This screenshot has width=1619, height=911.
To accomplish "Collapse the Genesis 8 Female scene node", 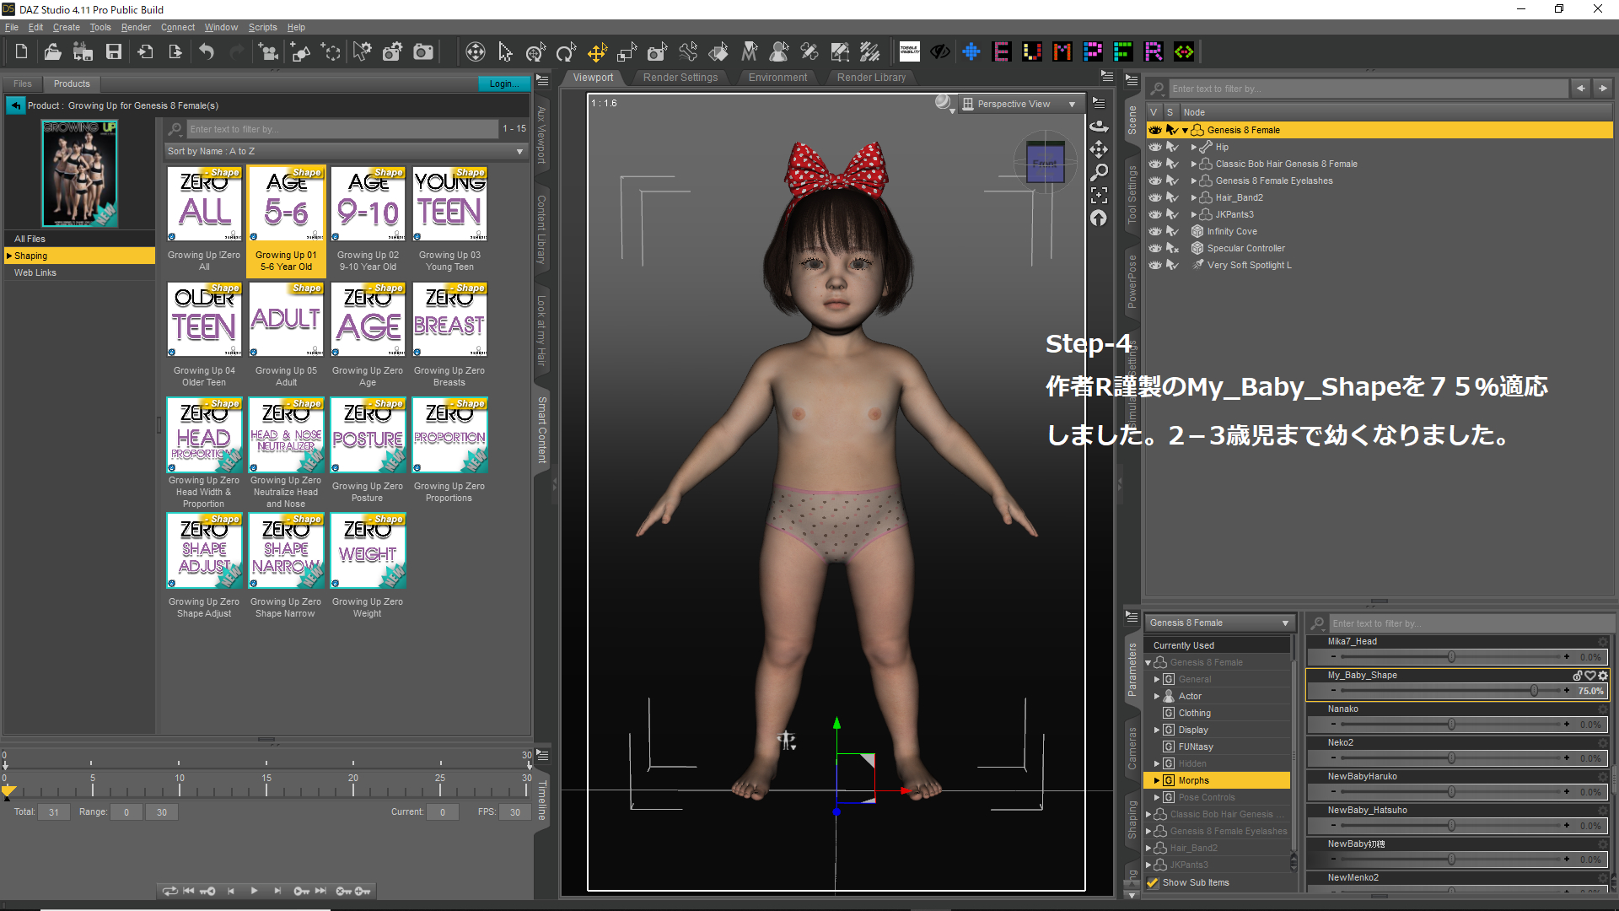I will [1185, 130].
